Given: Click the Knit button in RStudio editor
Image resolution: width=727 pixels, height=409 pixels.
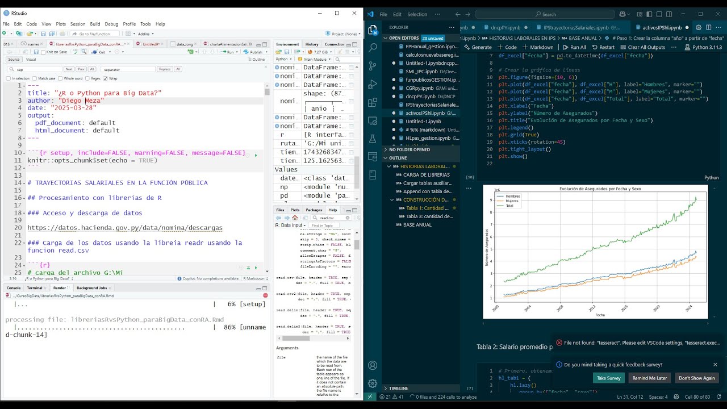Looking at the screenshot, I should (102, 52).
